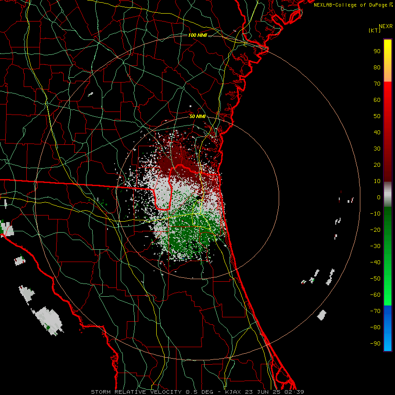Click the 40 value on velocity scale

click(x=377, y=132)
